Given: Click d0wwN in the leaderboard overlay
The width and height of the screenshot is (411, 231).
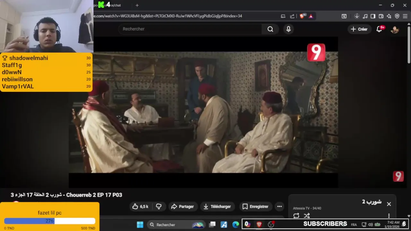Looking at the screenshot, I should point(12,72).
